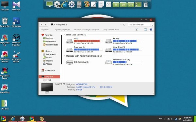Select Libraries in the navigation pane
The image size is (196, 122).
tap(47, 51)
